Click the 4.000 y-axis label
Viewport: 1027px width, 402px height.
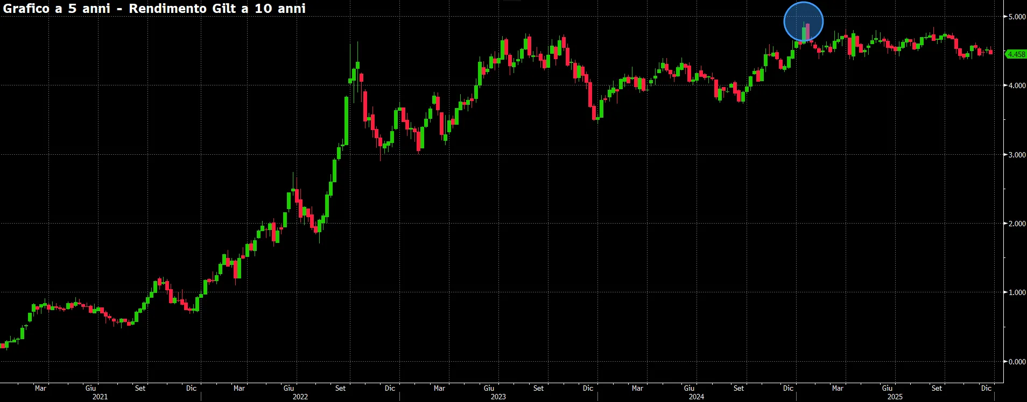tap(1017, 85)
